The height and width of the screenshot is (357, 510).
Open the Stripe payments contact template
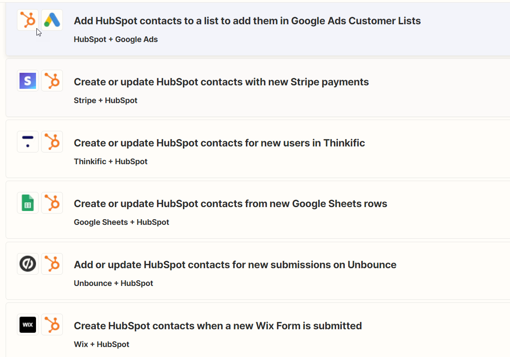pyautogui.click(x=221, y=81)
